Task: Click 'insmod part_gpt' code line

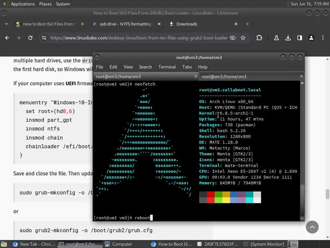Action: point(49,120)
